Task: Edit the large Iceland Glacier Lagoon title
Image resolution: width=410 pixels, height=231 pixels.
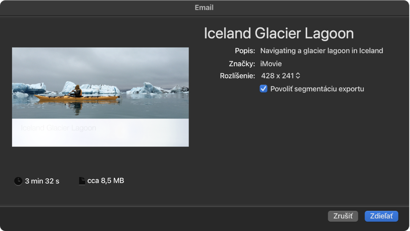Action: pos(279,33)
